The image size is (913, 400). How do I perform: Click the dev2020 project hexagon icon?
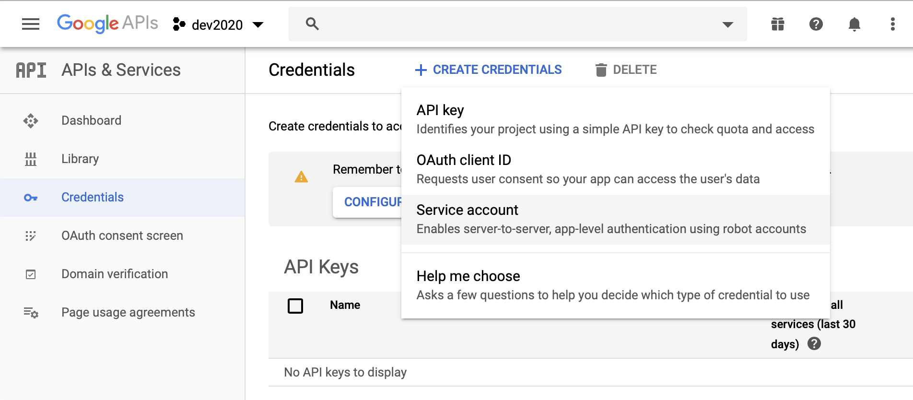179,24
